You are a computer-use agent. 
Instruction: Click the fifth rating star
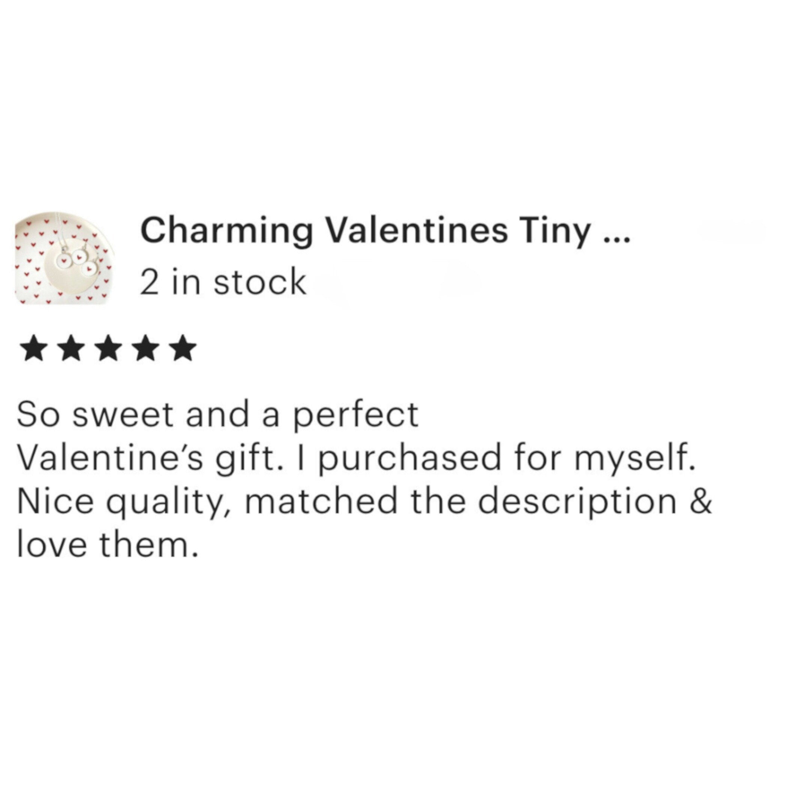coord(183,349)
